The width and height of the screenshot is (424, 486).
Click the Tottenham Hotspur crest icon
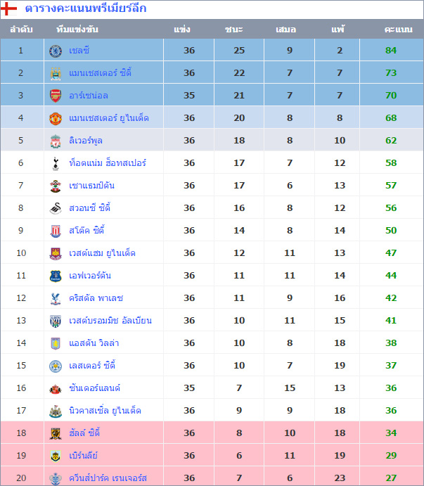(56, 163)
